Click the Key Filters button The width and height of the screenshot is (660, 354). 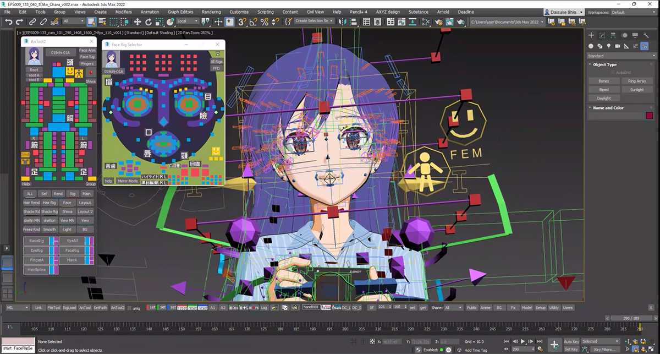coord(605,348)
